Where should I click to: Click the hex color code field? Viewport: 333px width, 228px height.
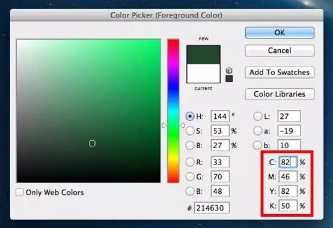(212, 208)
